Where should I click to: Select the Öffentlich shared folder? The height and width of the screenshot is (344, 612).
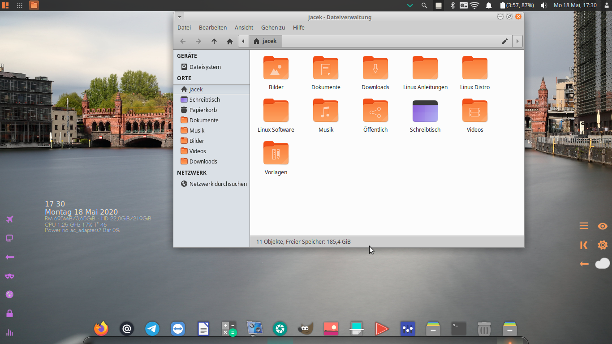pyautogui.click(x=375, y=111)
